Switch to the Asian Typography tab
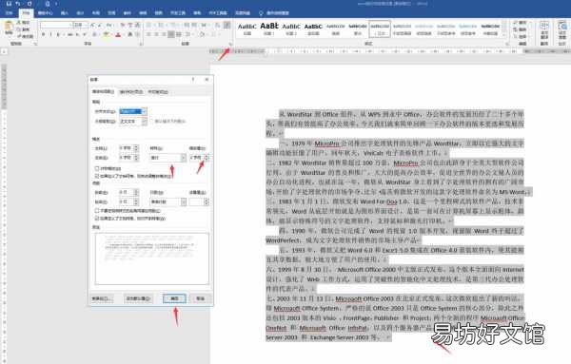This screenshot has width=571, height=364. click(158, 91)
